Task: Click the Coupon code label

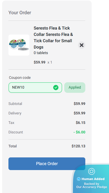Action: (x=20, y=78)
